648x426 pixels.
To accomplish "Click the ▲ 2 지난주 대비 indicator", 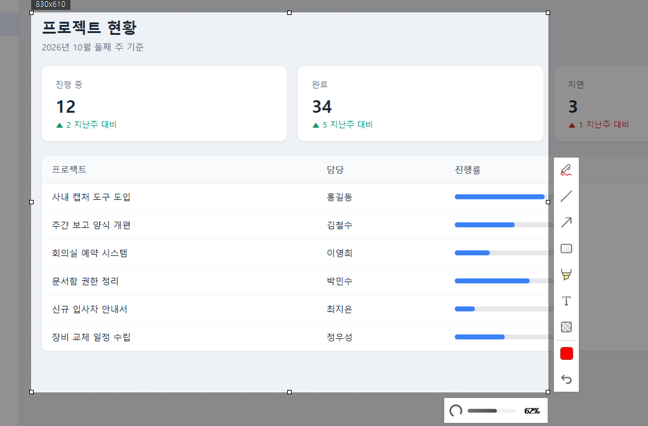I will [87, 125].
